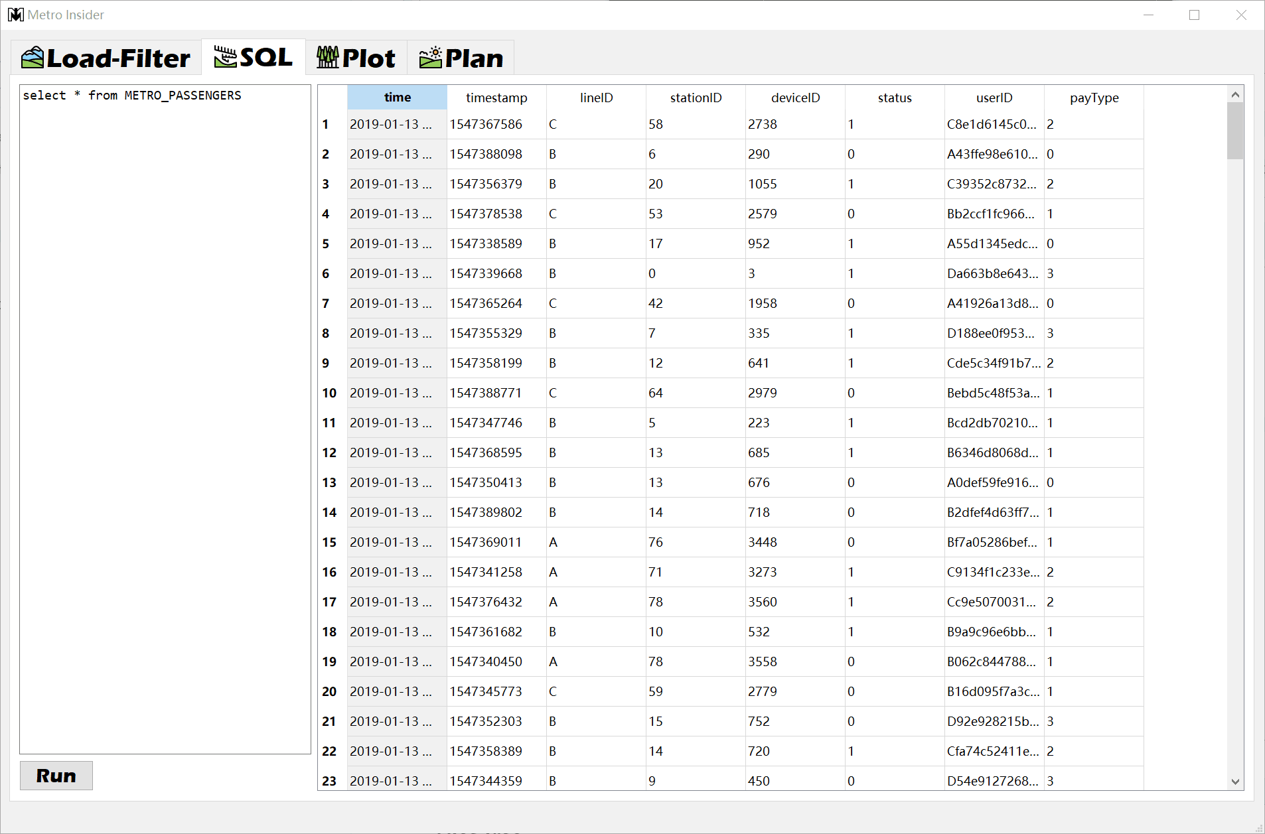Open the Load-Filter tab
Image resolution: width=1265 pixels, height=834 pixels.
[106, 58]
